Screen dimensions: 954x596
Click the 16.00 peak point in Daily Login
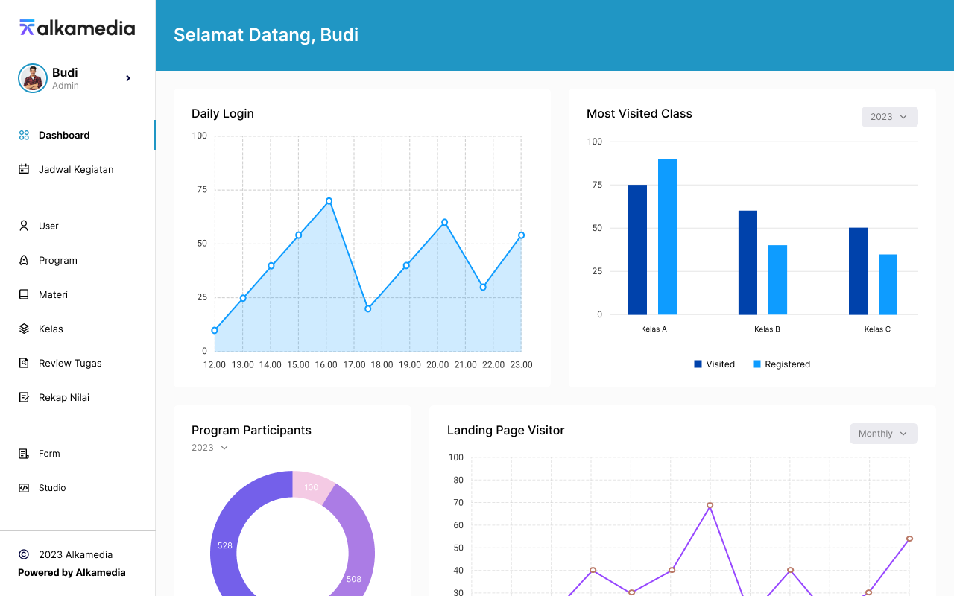click(329, 201)
